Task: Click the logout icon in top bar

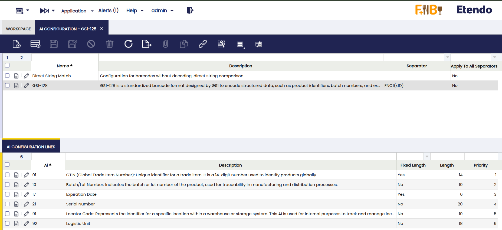Action: point(190,11)
